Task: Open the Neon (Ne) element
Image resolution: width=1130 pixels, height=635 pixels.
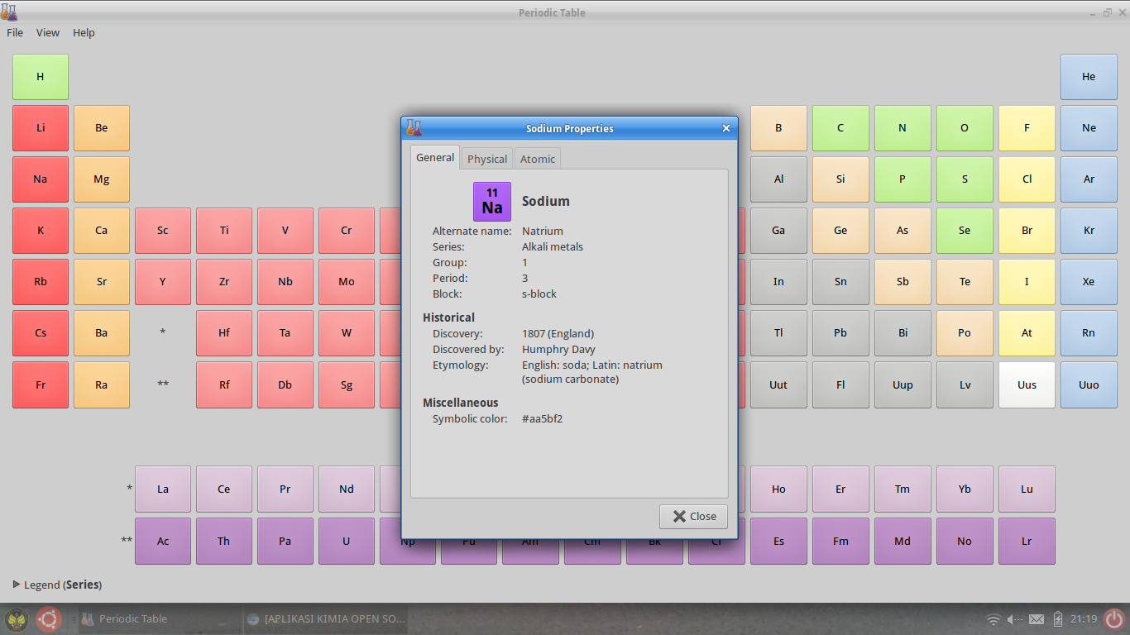Action: (1089, 128)
